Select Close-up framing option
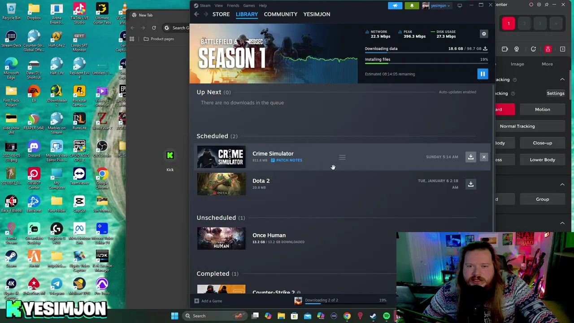Screen dimensions: 574x323 pyautogui.click(x=542, y=143)
